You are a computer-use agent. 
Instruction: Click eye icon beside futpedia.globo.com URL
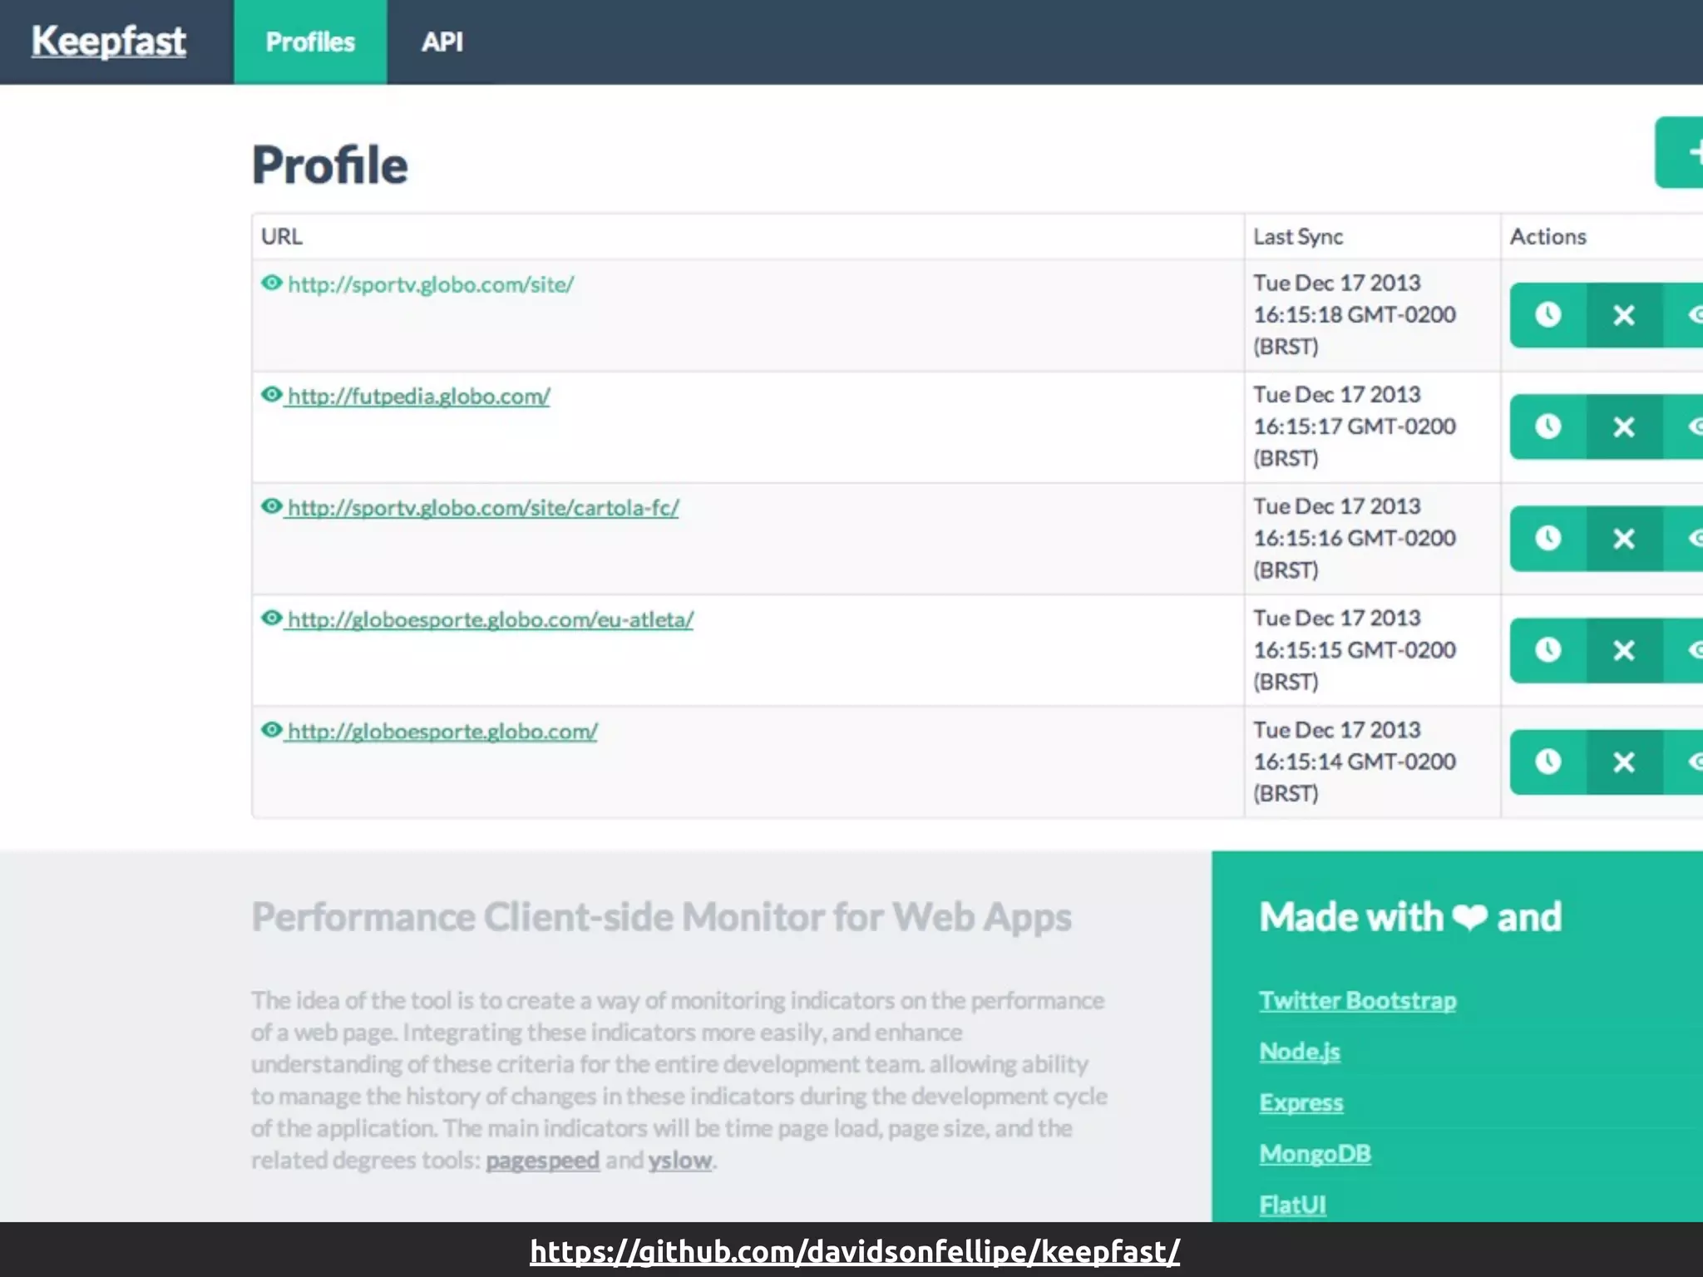(x=271, y=395)
